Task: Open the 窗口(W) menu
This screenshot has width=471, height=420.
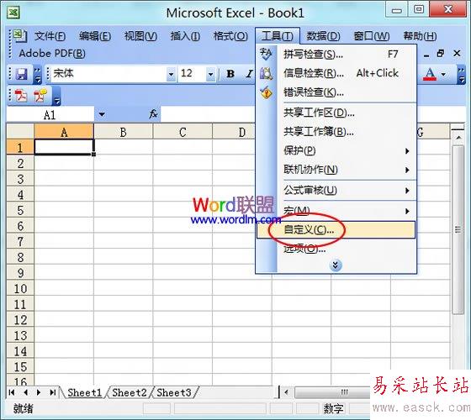Action: click(x=371, y=36)
